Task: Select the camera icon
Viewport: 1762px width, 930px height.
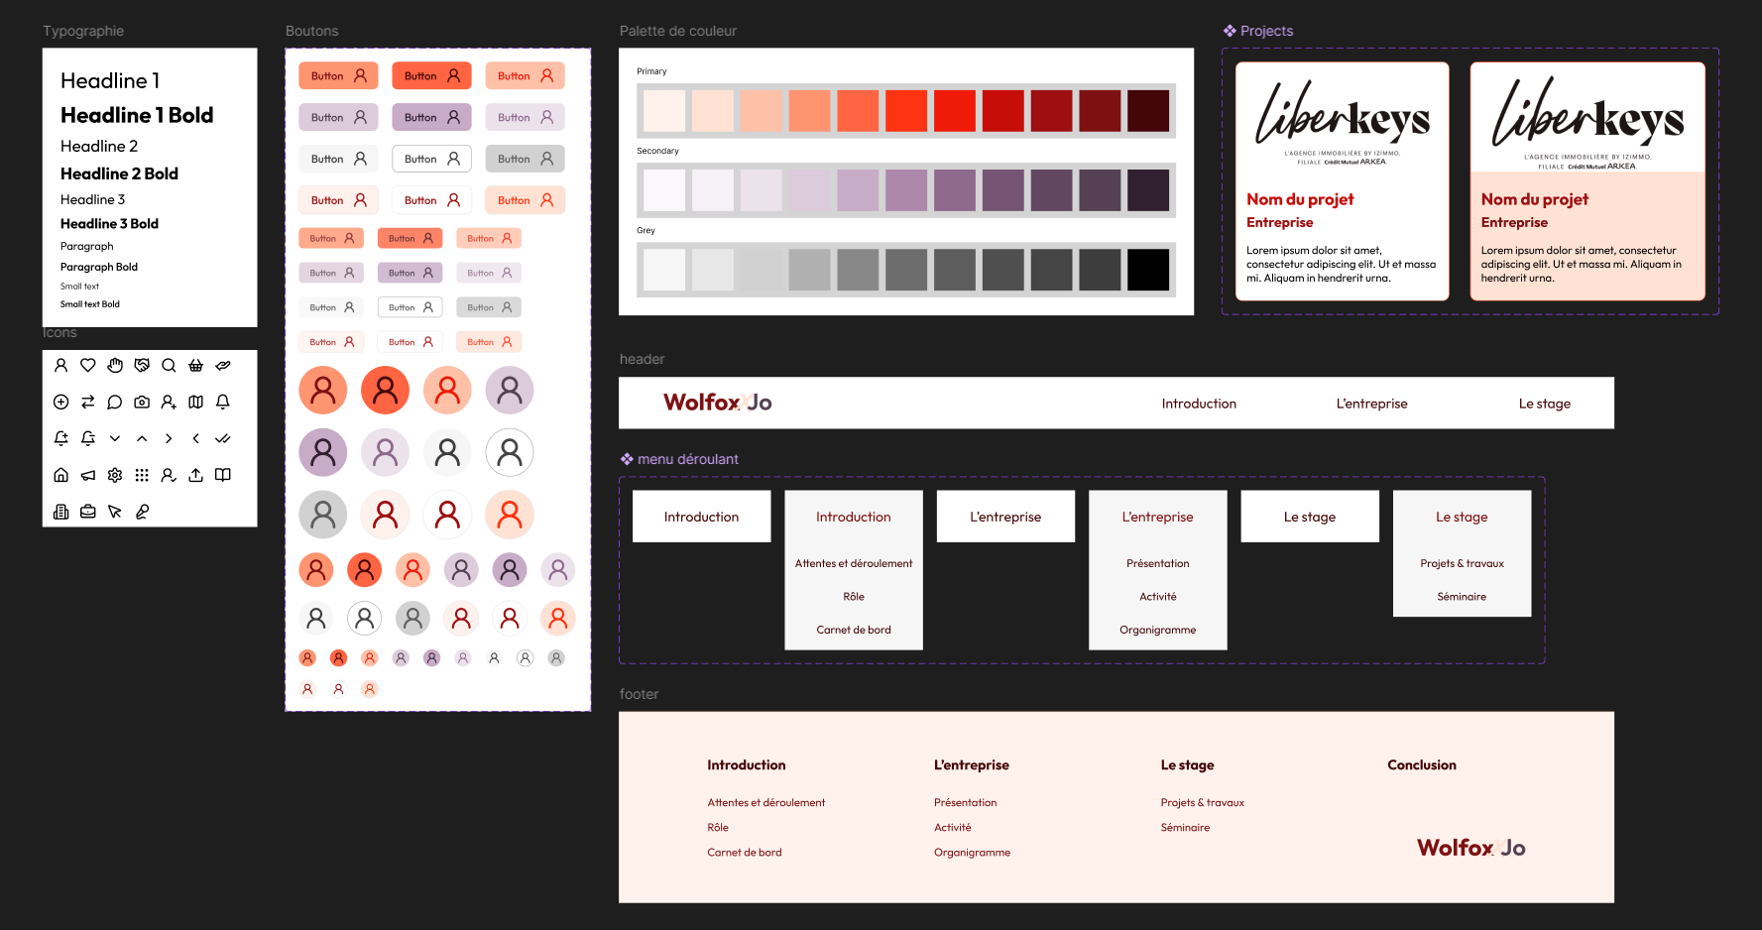Action: 142,402
